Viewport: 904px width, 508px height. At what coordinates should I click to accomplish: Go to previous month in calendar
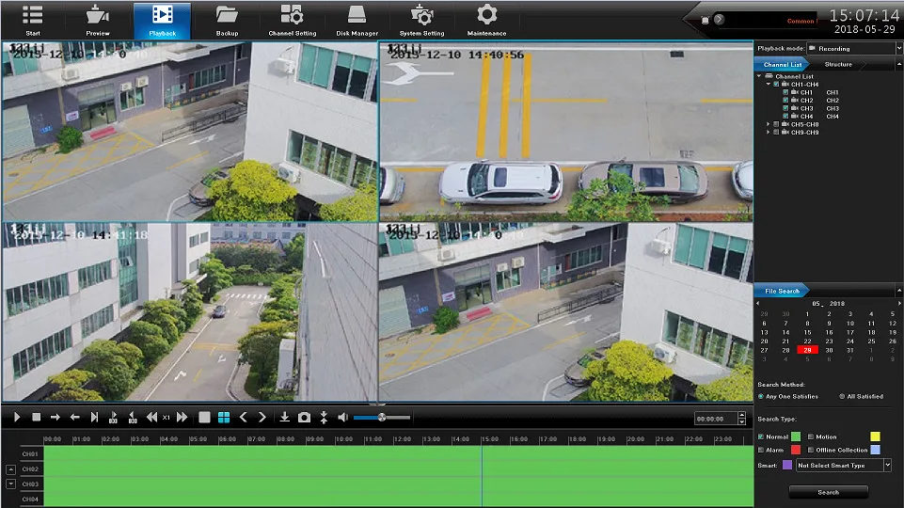pos(758,303)
